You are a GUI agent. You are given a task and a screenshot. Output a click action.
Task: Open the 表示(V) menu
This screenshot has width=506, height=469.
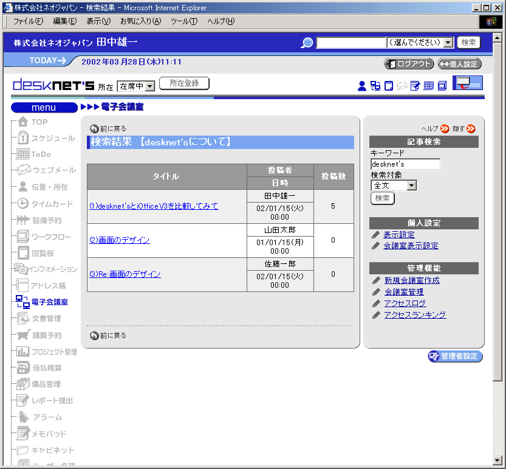click(x=98, y=21)
